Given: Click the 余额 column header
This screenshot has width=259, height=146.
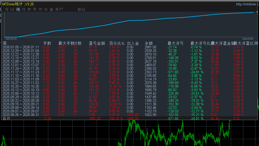Looking at the screenshot, I should [x=149, y=43].
